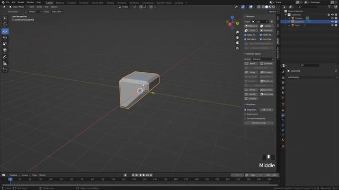This screenshot has width=339, height=190.
Task: Click the Bevel button in Selected objects
Action: click(251, 63)
